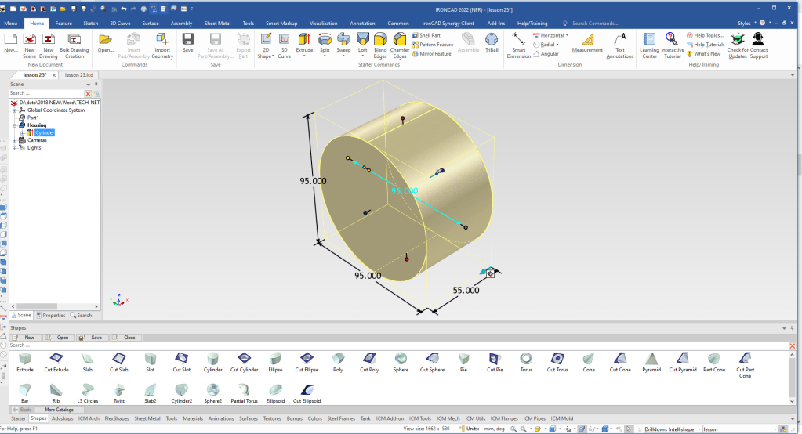
Task: Click the More Catalogs button
Action: click(x=59, y=410)
